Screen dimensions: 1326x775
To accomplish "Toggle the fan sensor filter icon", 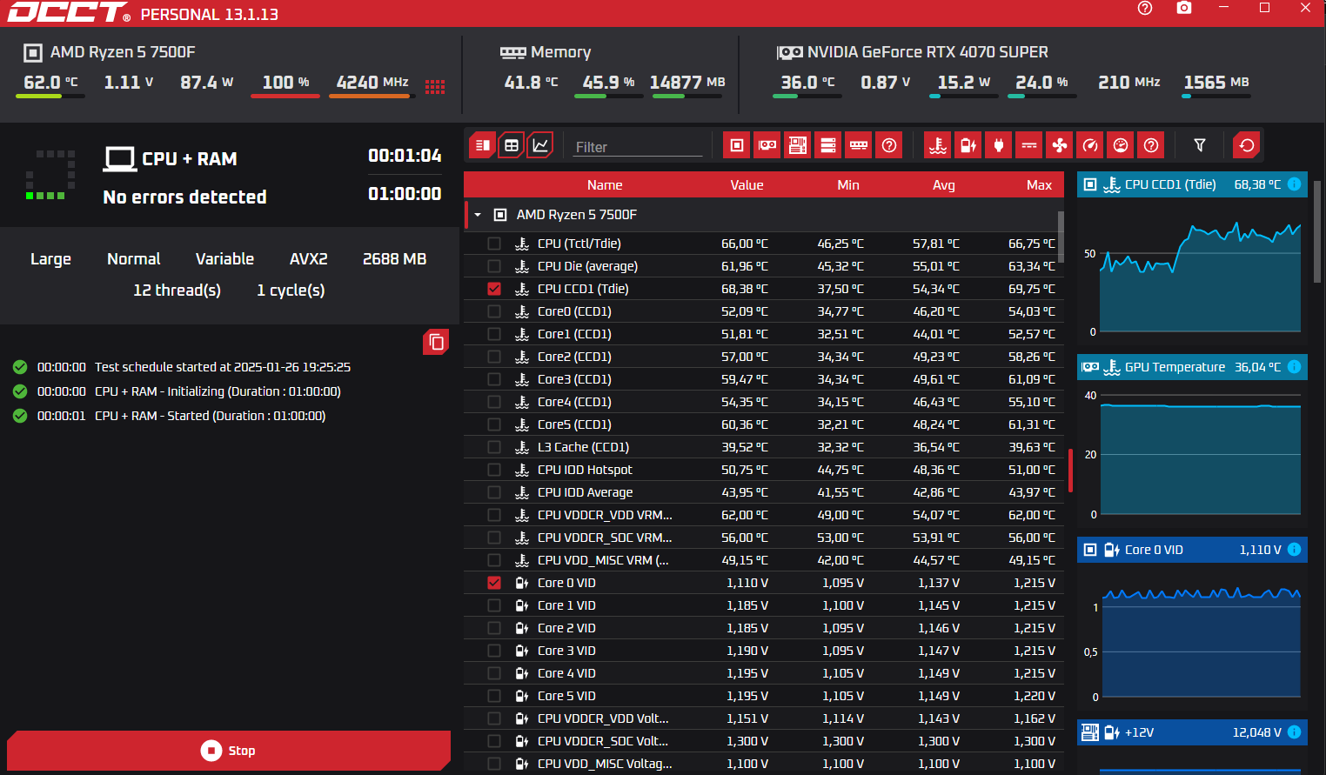I will [x=1060, y=145].
